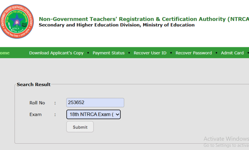Open Recover Password page

(x=193, y=53)
